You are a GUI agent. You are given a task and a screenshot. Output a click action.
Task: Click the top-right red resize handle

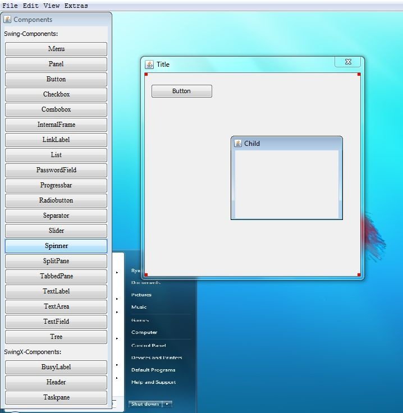[x=359, y=75]
